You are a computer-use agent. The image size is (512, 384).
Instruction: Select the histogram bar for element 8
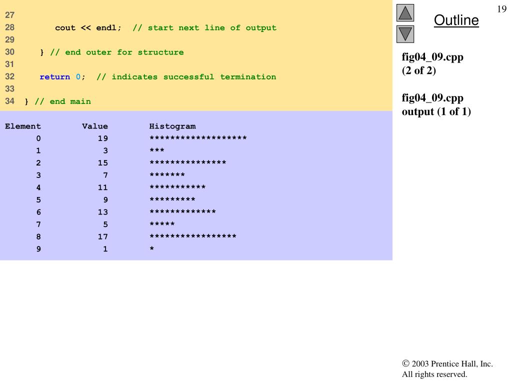pyautogui.click(x=193, y=236)
